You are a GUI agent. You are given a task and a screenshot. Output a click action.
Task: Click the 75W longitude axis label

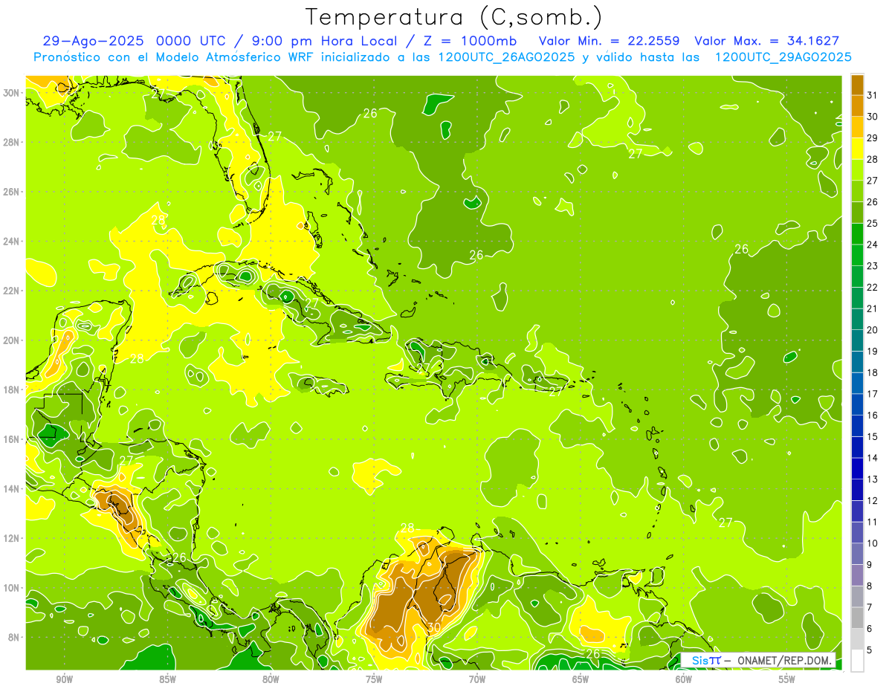(x=374, y=679)
